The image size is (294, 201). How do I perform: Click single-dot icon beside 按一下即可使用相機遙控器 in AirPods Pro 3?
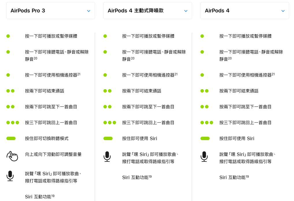point(8,75)
